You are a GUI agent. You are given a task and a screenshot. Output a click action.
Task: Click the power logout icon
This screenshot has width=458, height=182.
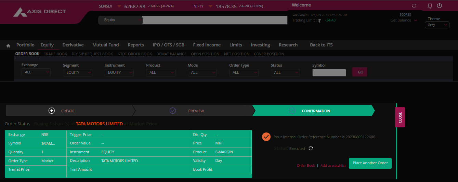pos(440,6)
